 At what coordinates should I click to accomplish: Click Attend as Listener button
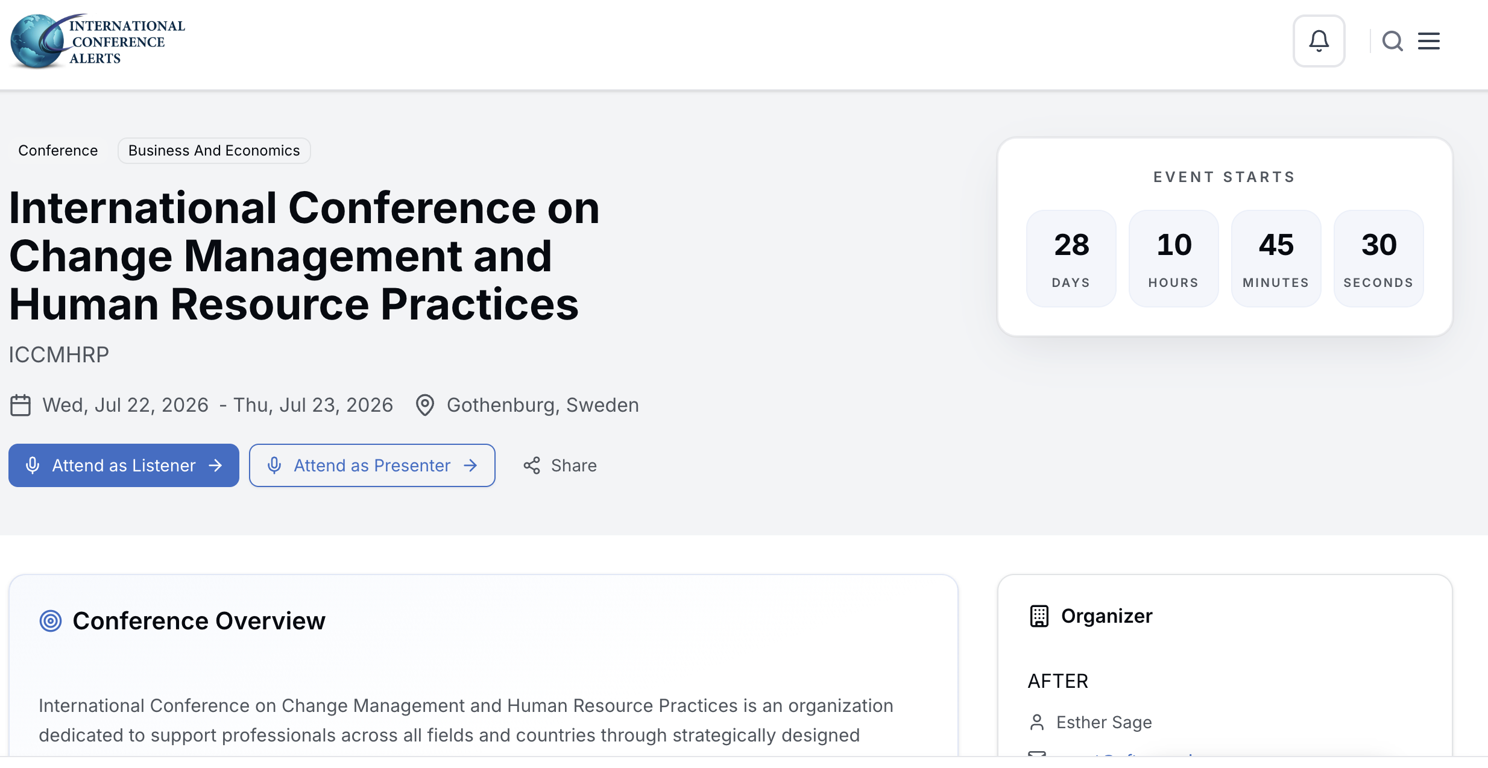(124, 465)
